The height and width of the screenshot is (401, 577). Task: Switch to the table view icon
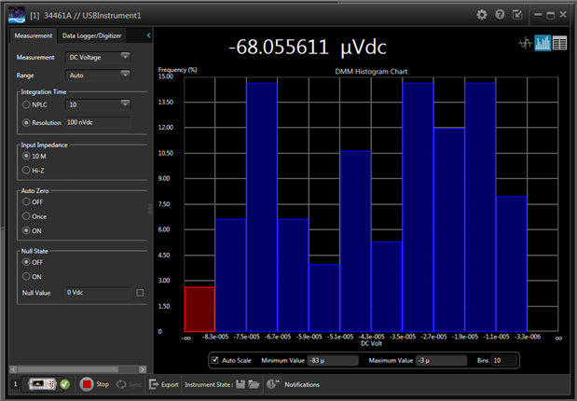pyautogui.click(x=559, y=43)
